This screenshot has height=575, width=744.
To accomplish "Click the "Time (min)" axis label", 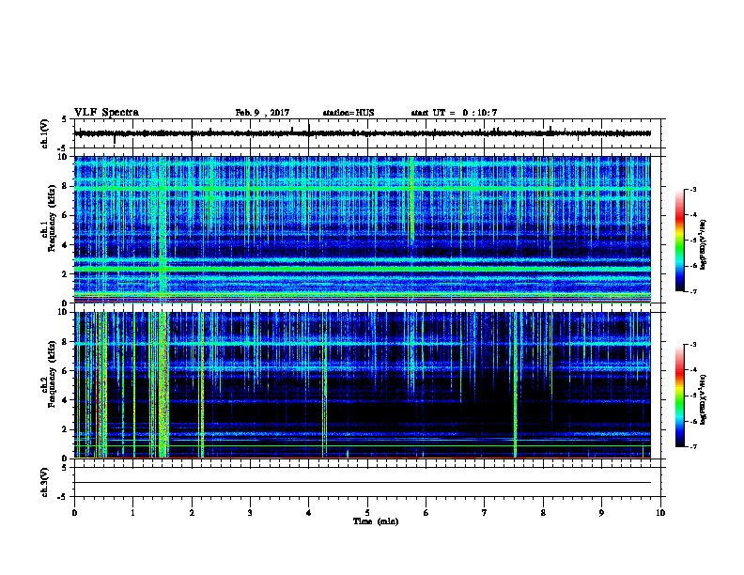I will pyautogui.click(x=376, y=521).
